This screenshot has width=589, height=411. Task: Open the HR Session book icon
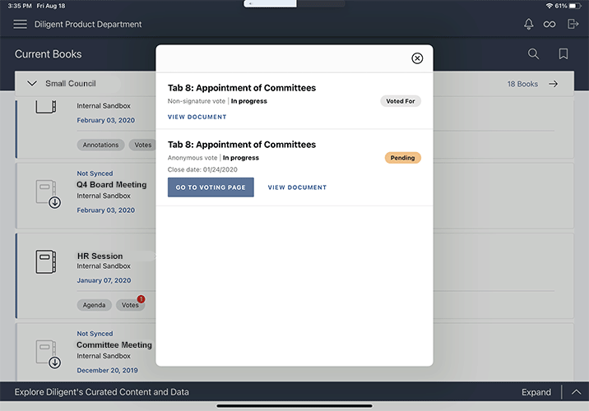46,261
